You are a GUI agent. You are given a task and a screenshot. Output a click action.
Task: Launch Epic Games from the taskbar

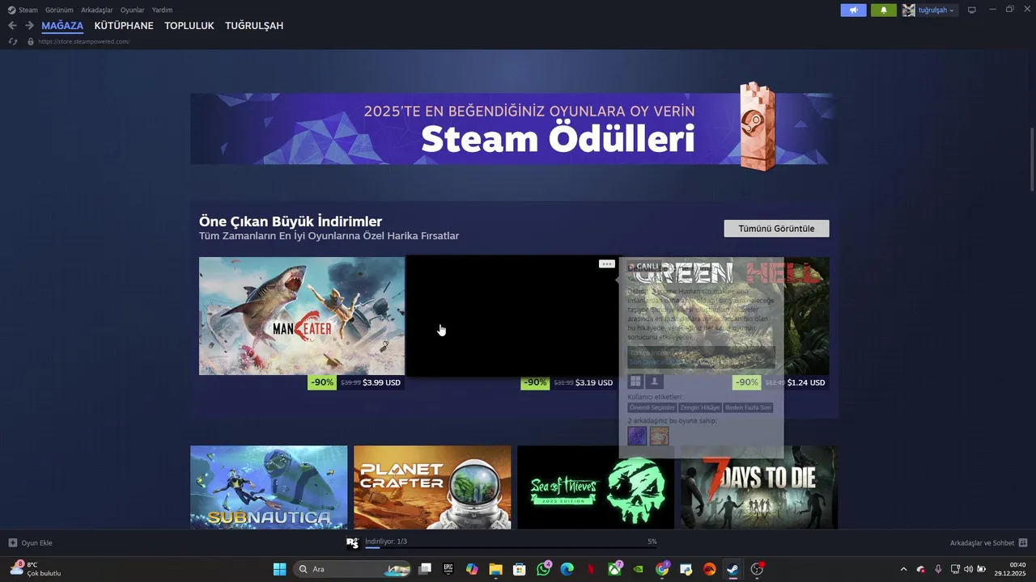(x=448, y=569)
